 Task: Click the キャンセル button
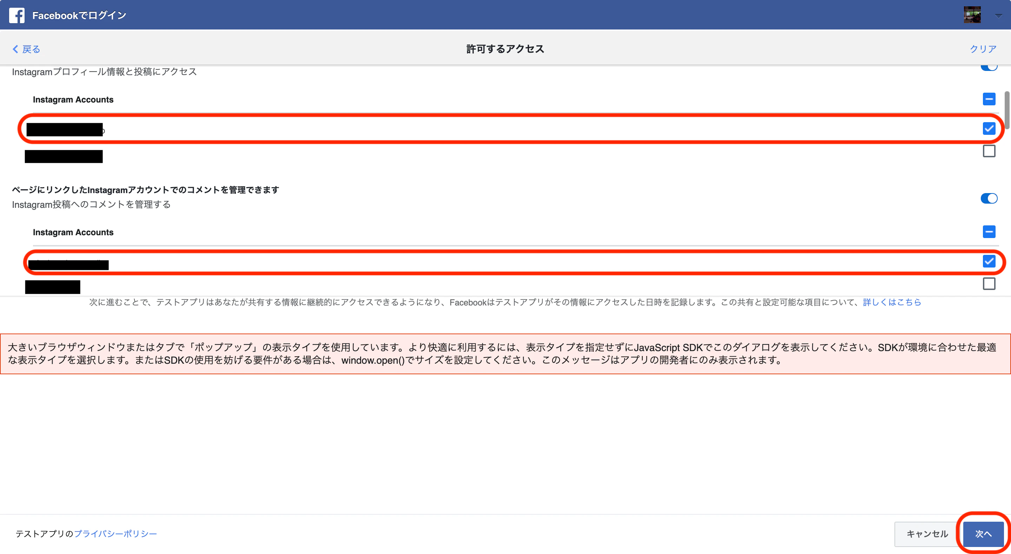[927, 534]
